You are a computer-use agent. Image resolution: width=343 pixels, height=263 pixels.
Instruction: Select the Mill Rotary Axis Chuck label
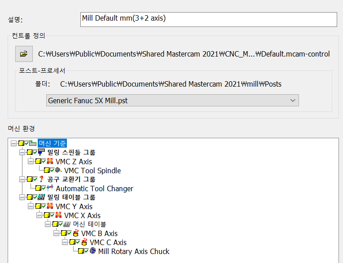(134, 251)
